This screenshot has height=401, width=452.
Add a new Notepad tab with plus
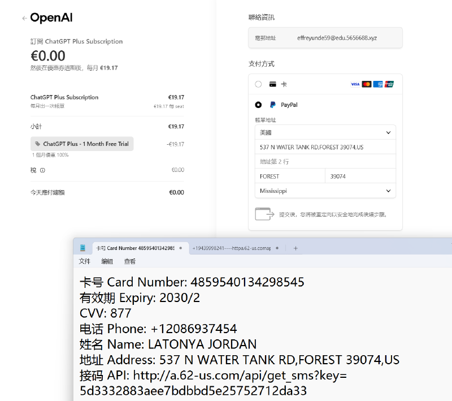tap(295, 248)
